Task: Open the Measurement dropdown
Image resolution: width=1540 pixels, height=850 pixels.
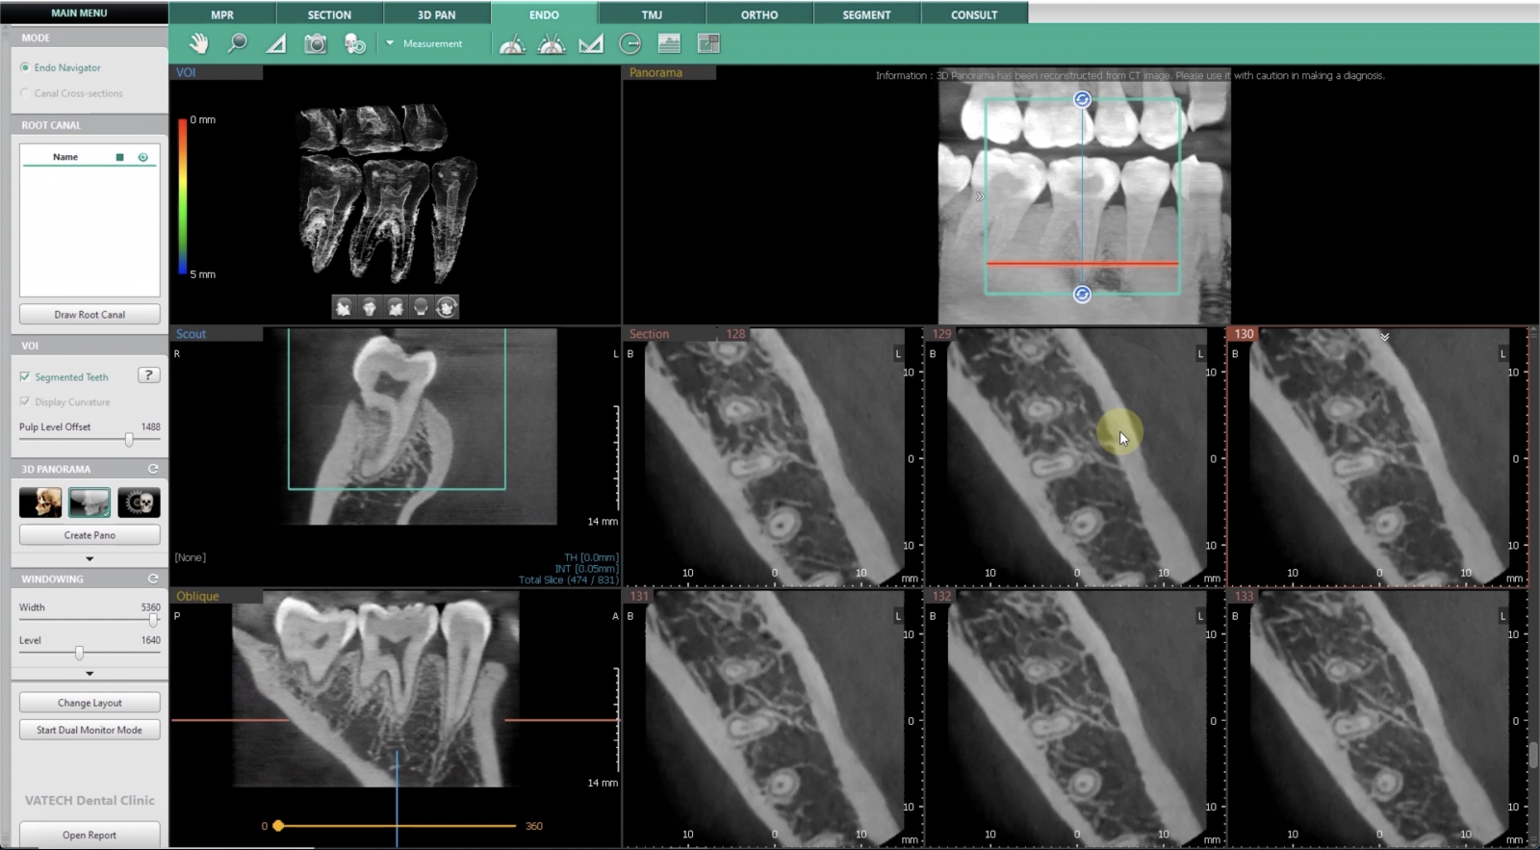Action: coord(424,43)
